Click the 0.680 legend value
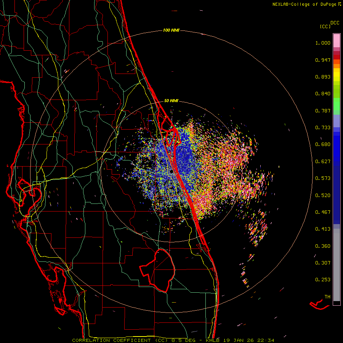The image size is (343, 343). 323,144
